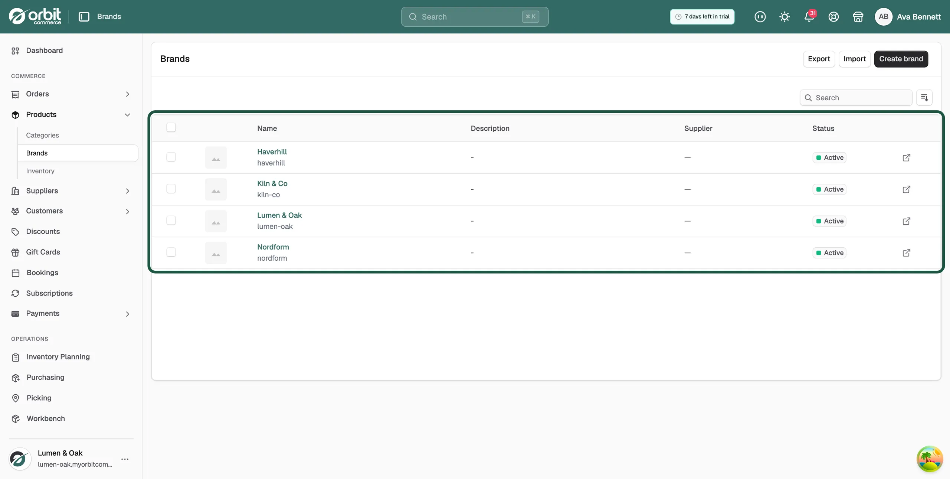
Task: Check the Nordform row checkbox
Action: click(x=171, y=252)
